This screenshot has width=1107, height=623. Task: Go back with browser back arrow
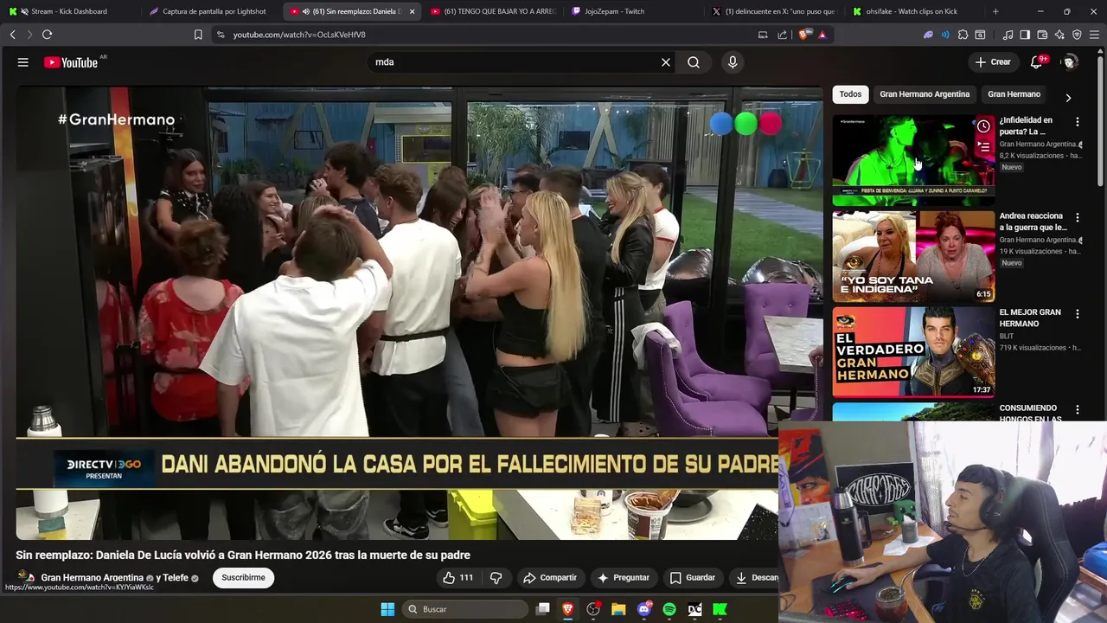pos(12,35)
